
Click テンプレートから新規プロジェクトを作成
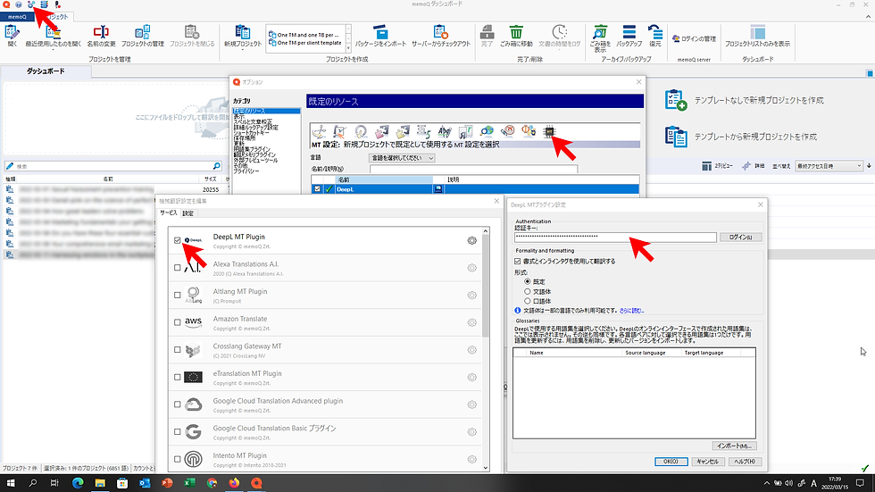tap(740, 137)
